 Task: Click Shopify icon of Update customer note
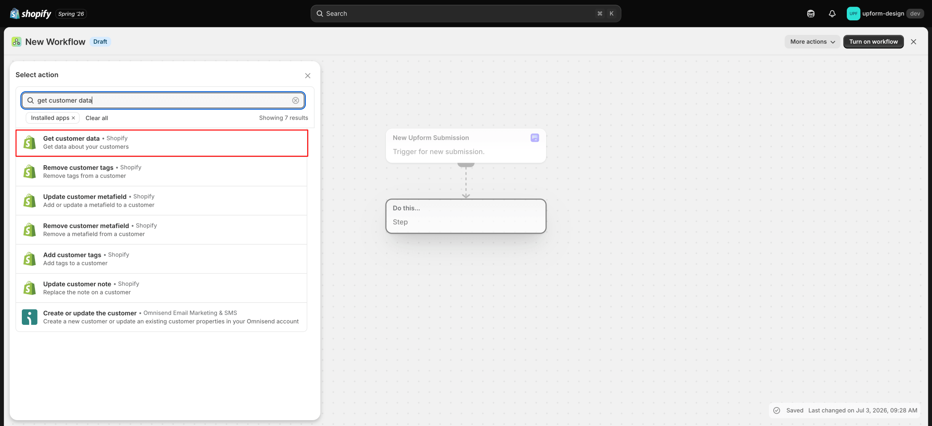coord(29,288)
